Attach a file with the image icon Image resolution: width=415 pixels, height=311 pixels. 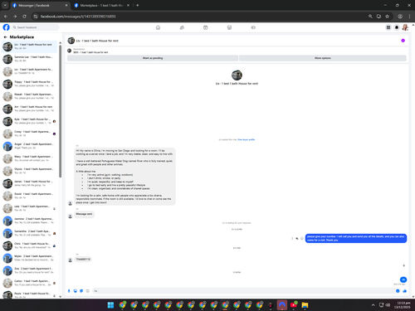coord(75,291)
